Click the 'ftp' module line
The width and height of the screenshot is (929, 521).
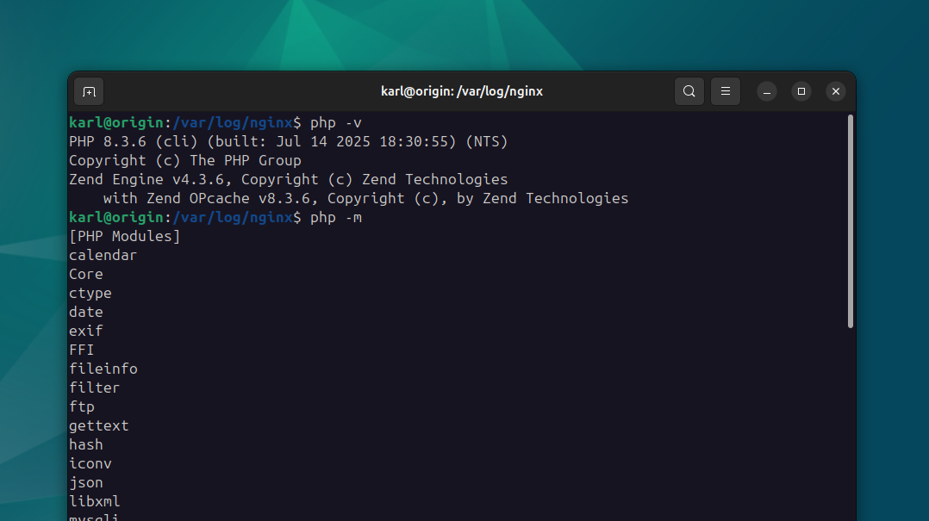[82, 406]
